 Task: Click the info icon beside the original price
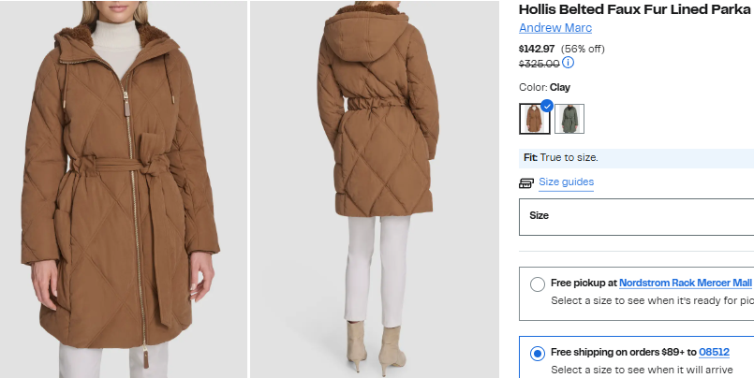(x=569, y=64)
